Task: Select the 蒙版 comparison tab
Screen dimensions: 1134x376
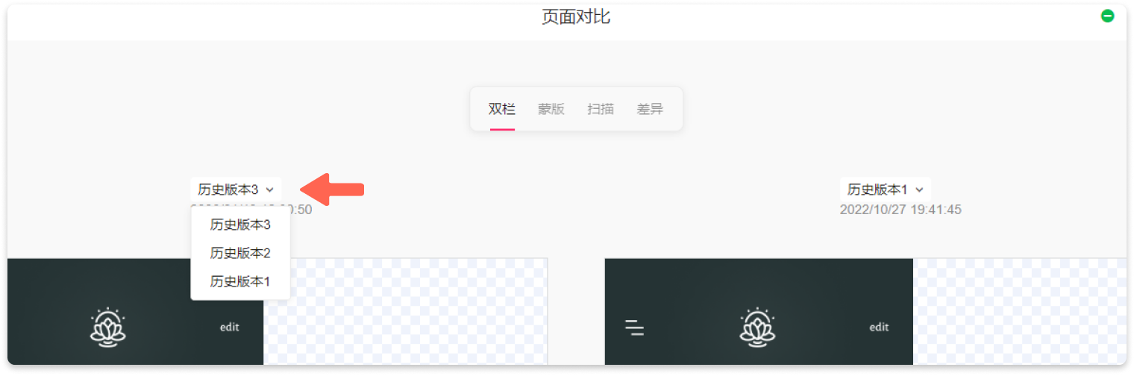Action: coord(551,110)
